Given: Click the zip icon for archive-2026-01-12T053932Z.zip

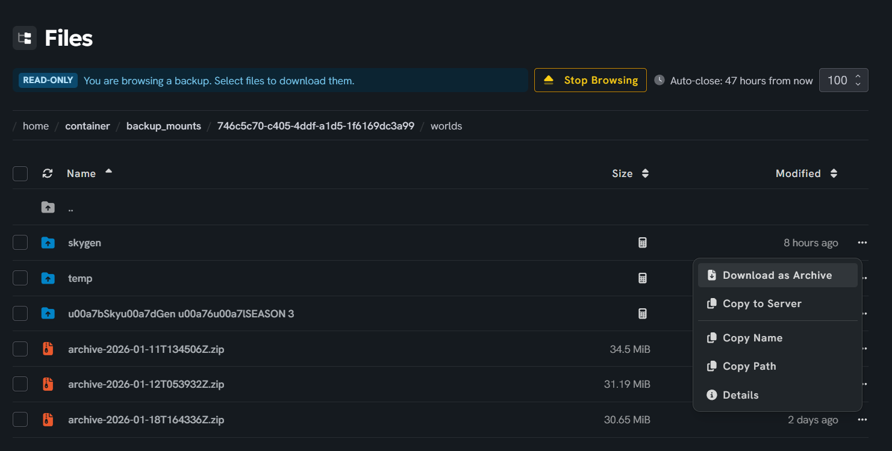Looking at the screenshot, I should [x=48, y=384].
